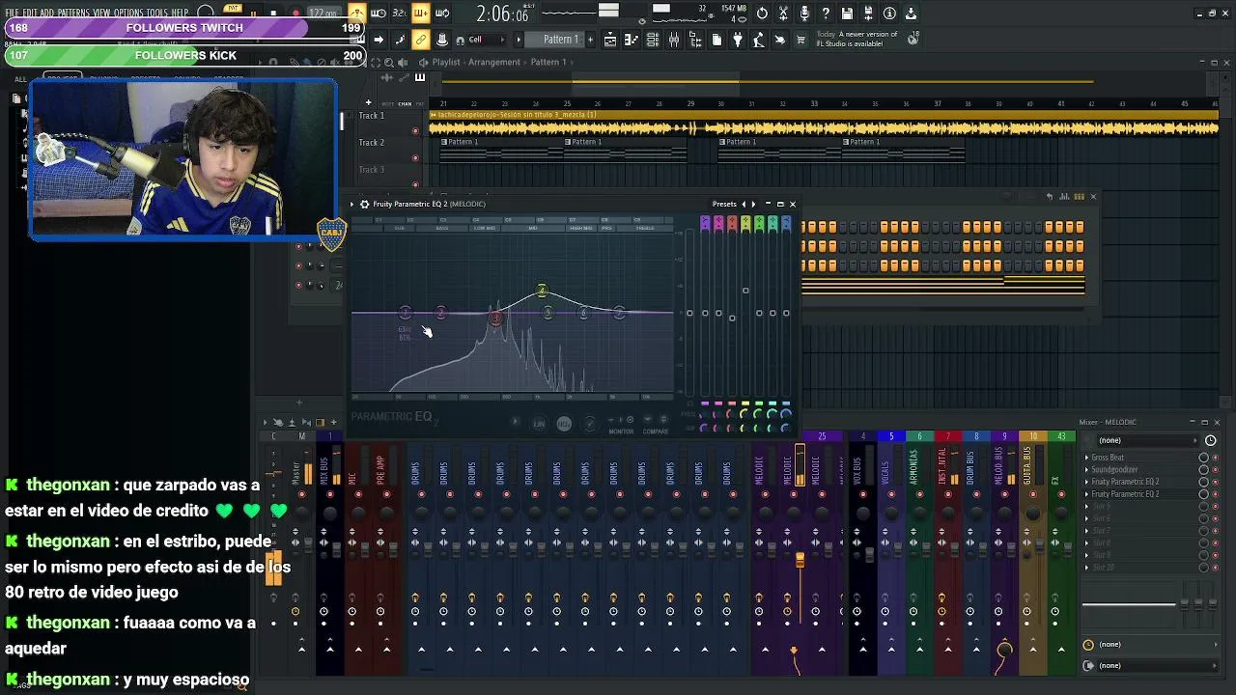Open the Mixer view from the toolbar
1236x695 pixels.
[674, 40]
